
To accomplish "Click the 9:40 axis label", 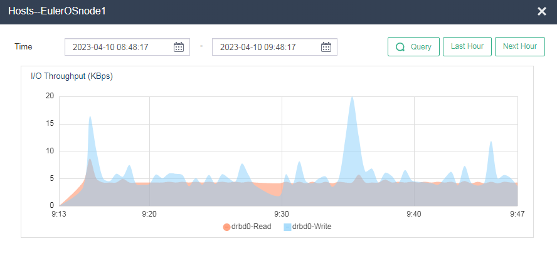I will [414, 214].
